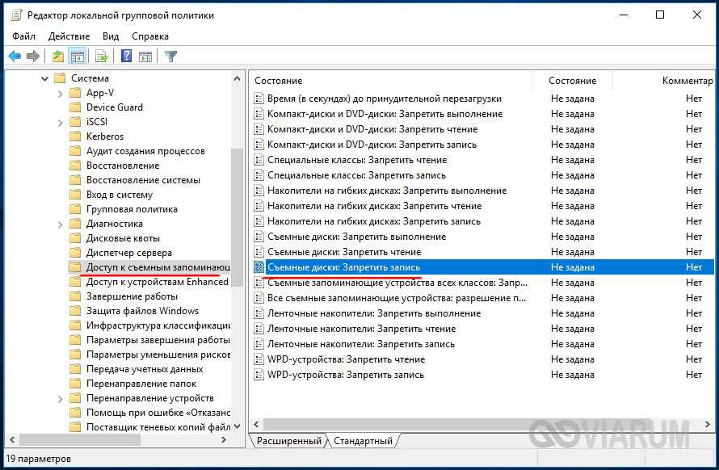Expand the App-V folder node

(61, 93)
